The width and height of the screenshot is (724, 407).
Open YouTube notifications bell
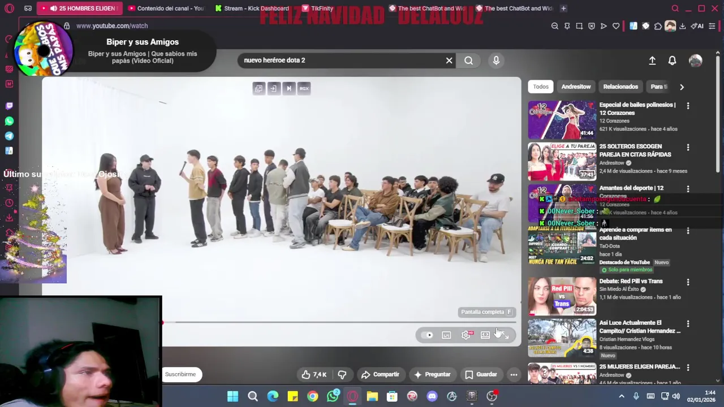(x=672, y=60)
